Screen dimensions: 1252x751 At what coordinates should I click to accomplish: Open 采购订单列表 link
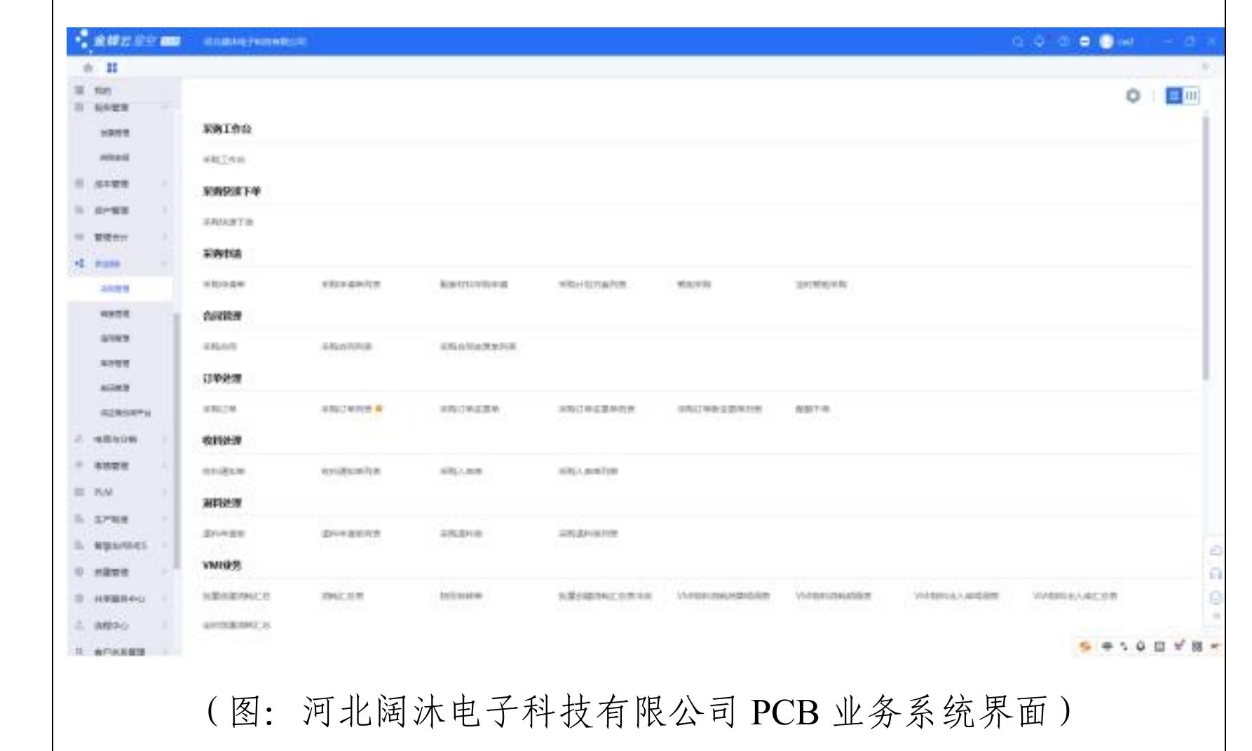coord(347,409)
